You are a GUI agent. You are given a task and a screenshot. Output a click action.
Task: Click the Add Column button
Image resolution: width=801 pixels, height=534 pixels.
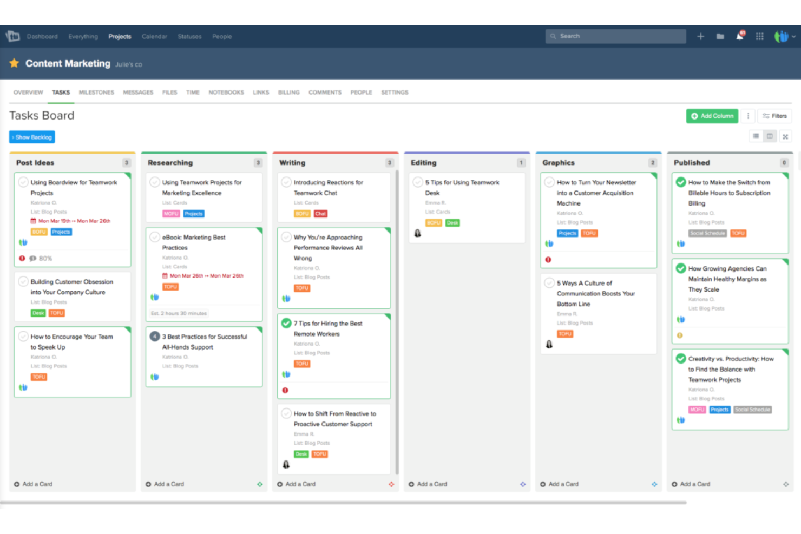[712, 116]
